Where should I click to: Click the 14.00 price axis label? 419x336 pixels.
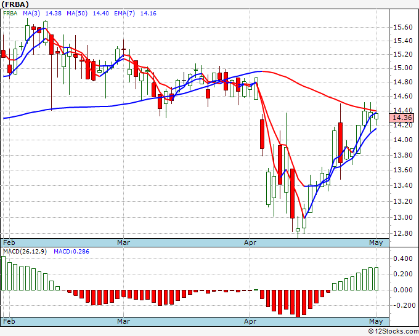[x=403, y=140]
